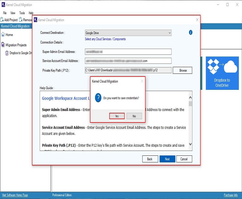Click the Service Account Email Address field
This screenshot has height=199, width=242.
(x=128, y=61)
